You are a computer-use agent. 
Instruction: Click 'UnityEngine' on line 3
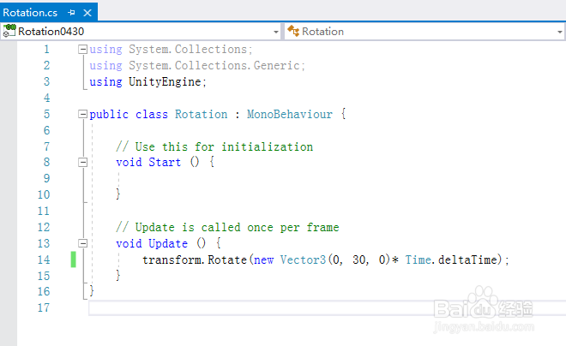[x=165, y=82]
